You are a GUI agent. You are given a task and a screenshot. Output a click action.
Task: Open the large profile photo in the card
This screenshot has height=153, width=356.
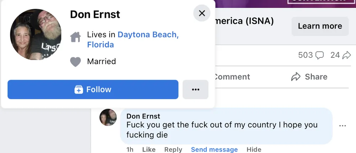pyautogui.click(x=36, y=35)
